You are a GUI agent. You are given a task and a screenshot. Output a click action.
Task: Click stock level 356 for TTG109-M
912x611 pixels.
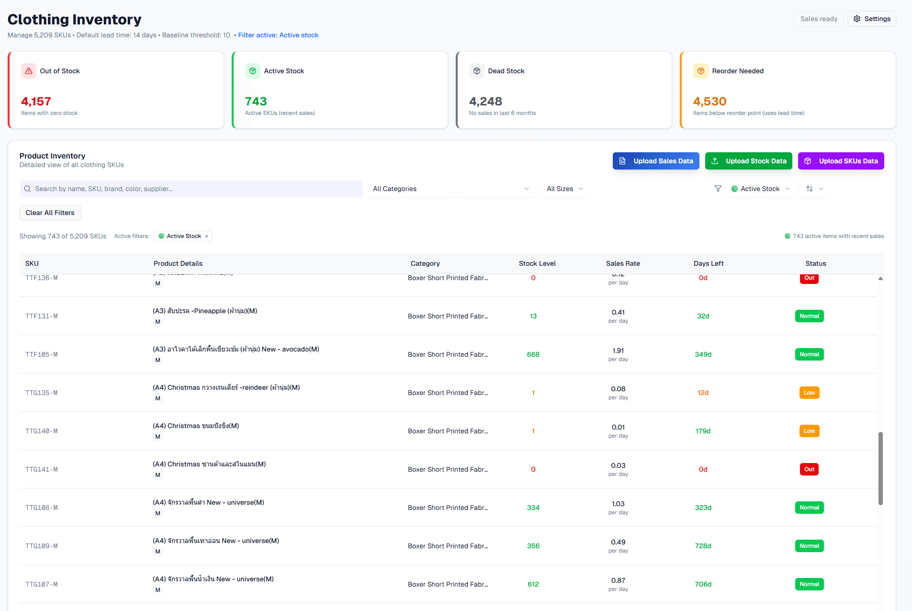coord(533,546)
